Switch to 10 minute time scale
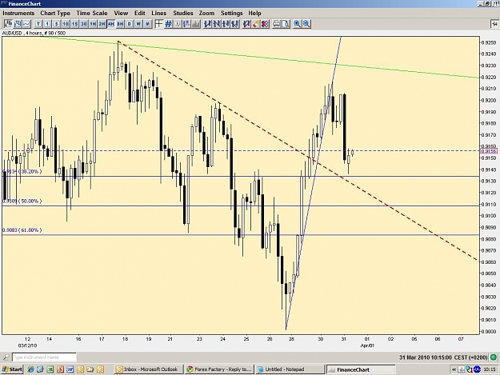The image size is (500, 375). [66, 24]
